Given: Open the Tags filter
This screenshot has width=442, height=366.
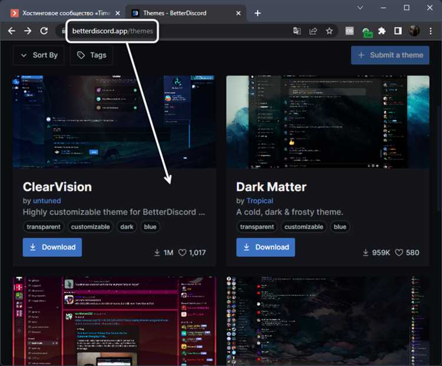Looking at the screenshot, I should click(x=91, y=55).
